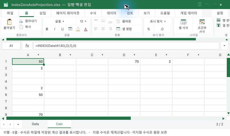
Task: Switch to the 페이지 레이아웃 tab
Action: tap(68, 13)
